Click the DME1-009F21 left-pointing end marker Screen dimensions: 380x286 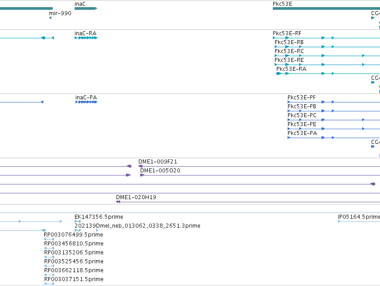tap(140, 166)
